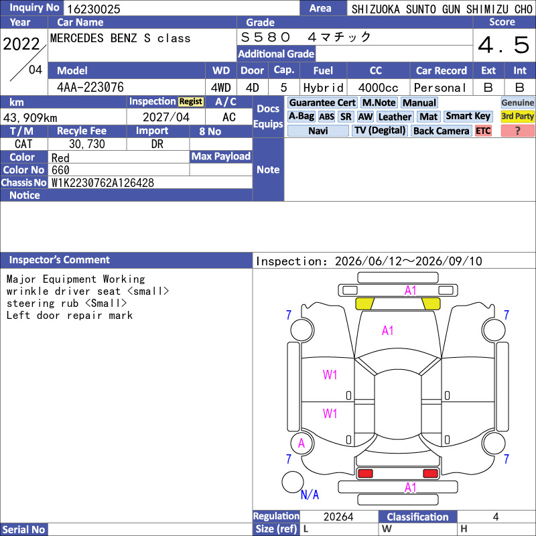
Task: Click the Guarantee Cert document badge
Action: click(322, 103)
